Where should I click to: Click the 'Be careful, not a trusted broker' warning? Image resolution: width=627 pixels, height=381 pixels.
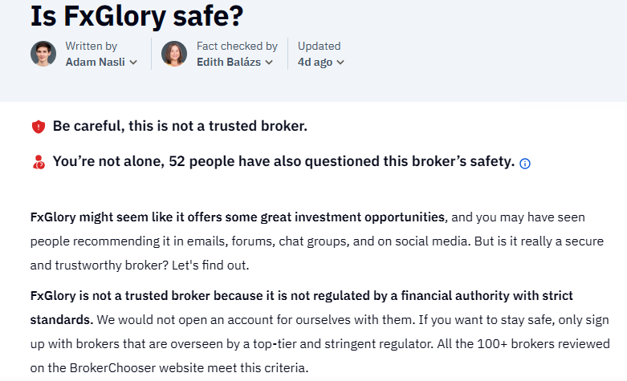pyautogui.click(x=180, y=126)
